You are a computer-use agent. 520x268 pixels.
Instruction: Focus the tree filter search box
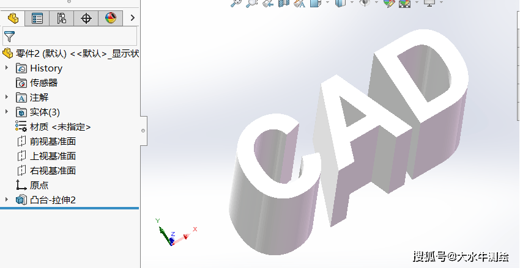[70, 36]
